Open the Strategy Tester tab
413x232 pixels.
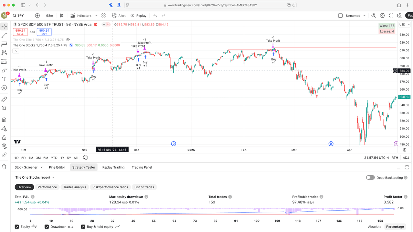(84, 167)
